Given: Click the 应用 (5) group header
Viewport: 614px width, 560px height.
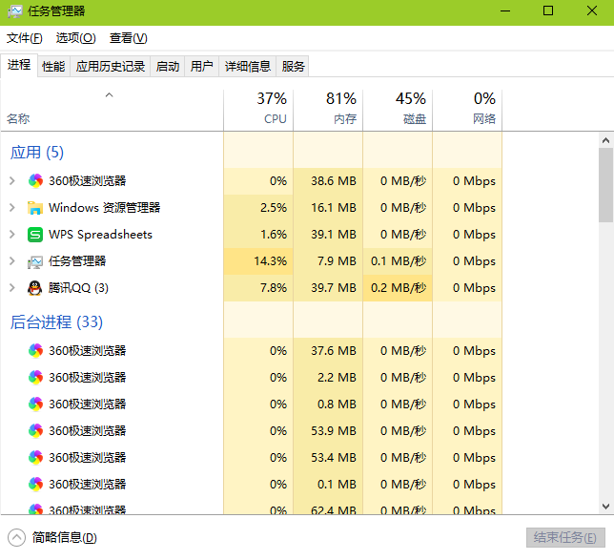Looking at the screenshot, I should pos(37,153).
